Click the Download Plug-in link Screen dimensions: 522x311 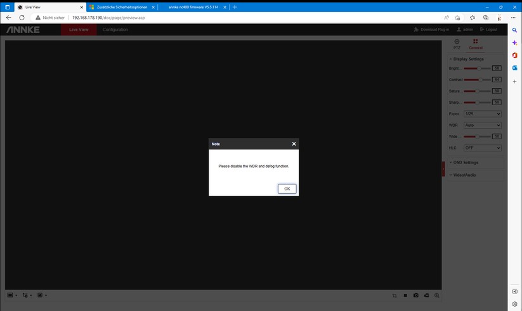431,30
